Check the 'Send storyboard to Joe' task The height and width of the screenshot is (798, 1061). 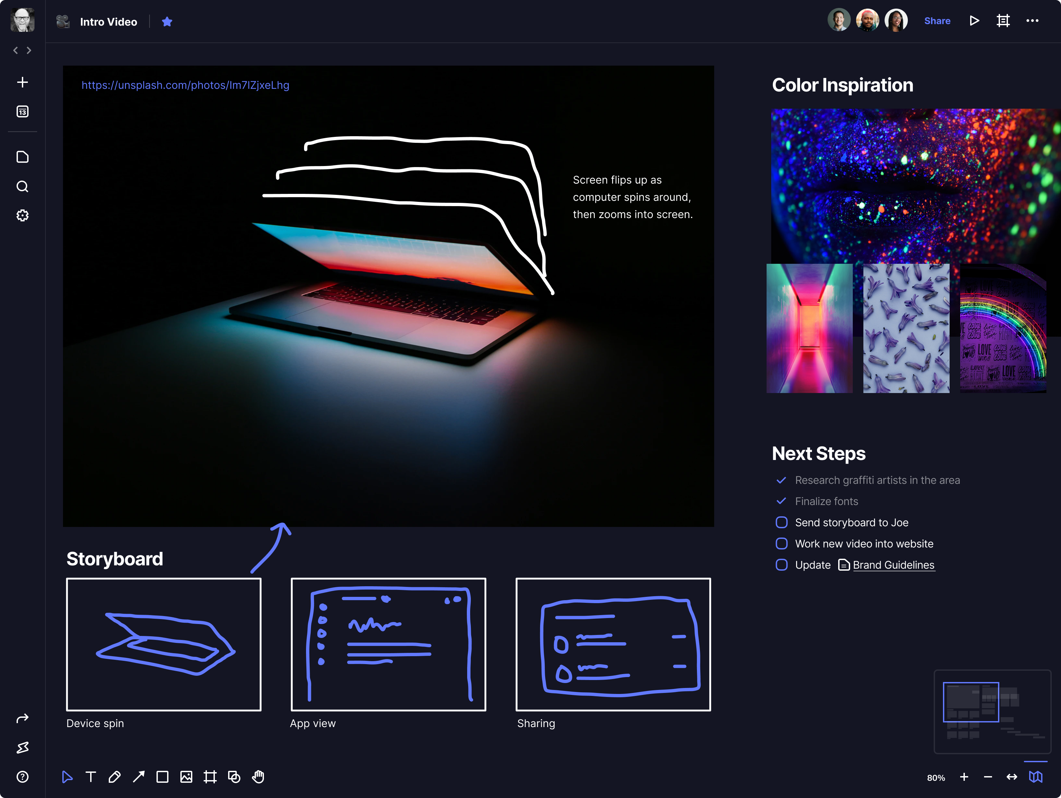click(x=781, y=522)
